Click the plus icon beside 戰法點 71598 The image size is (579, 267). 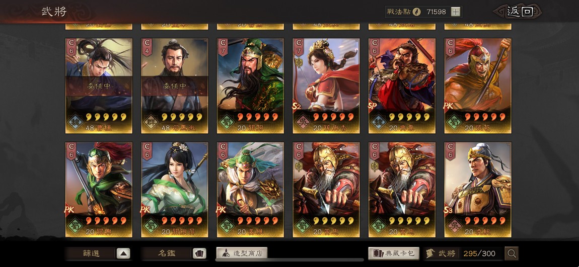[456, 12]
